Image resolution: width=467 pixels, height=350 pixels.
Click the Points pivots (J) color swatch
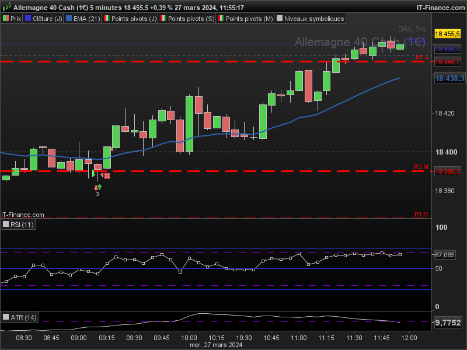tap(107, 19)
